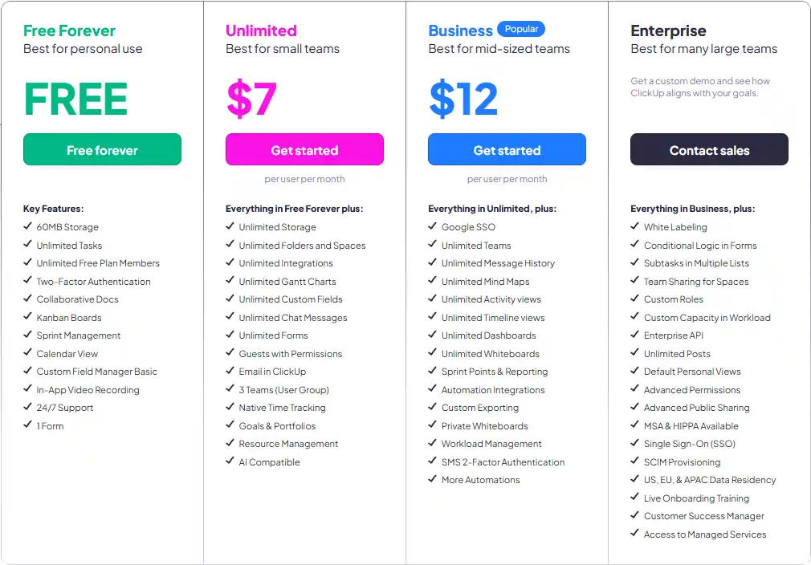Select the Free forever button
811x565 pixels.
[x=102, y=149]
